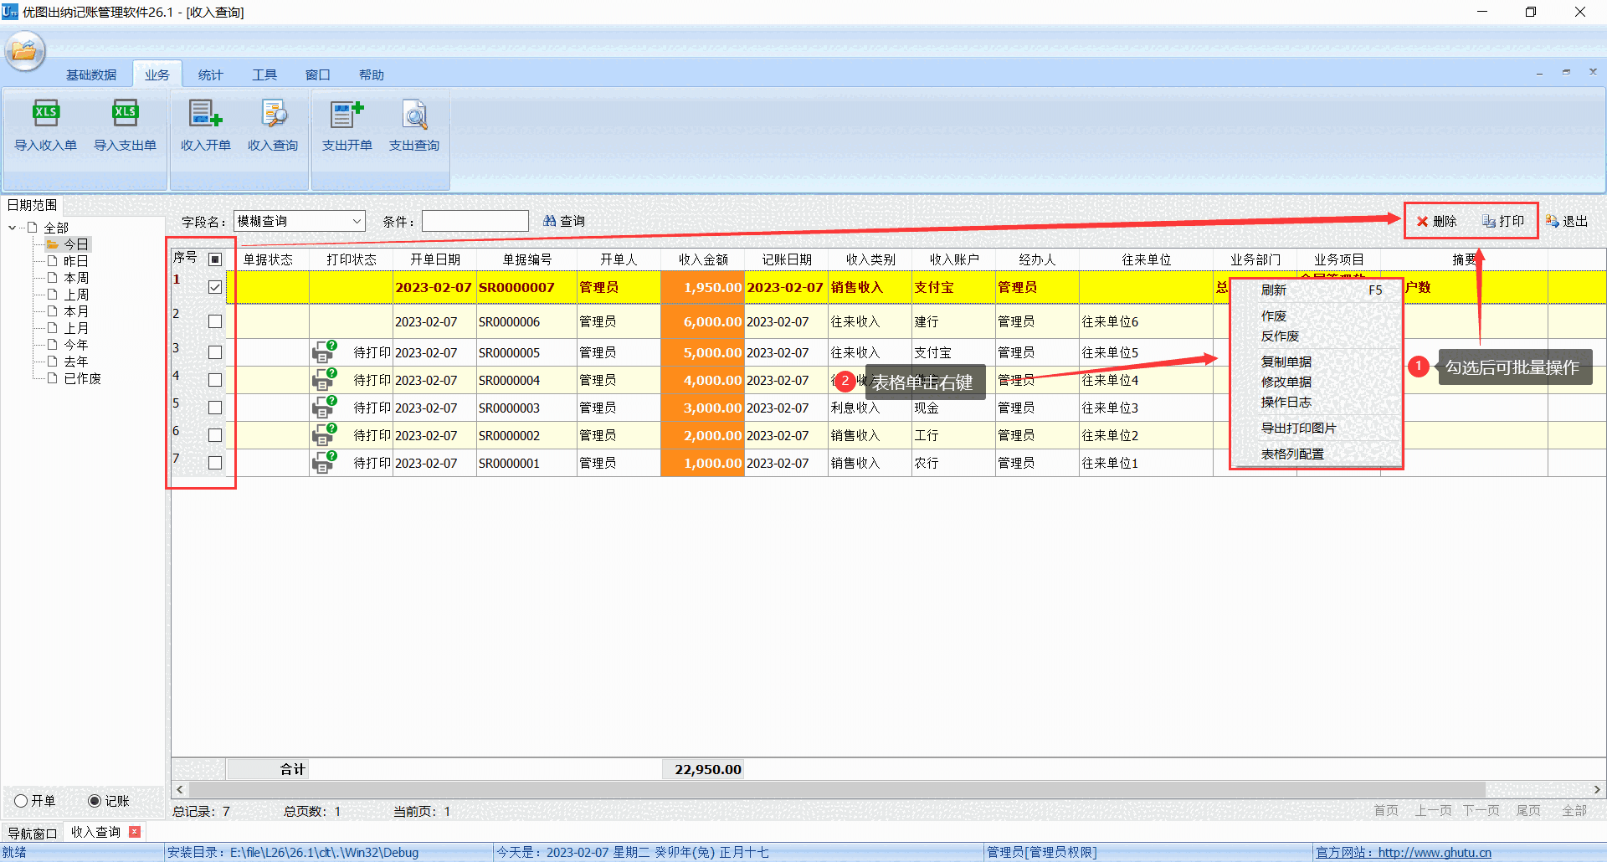Close the 收入查询 tab with red X

(x=135, y=832)
